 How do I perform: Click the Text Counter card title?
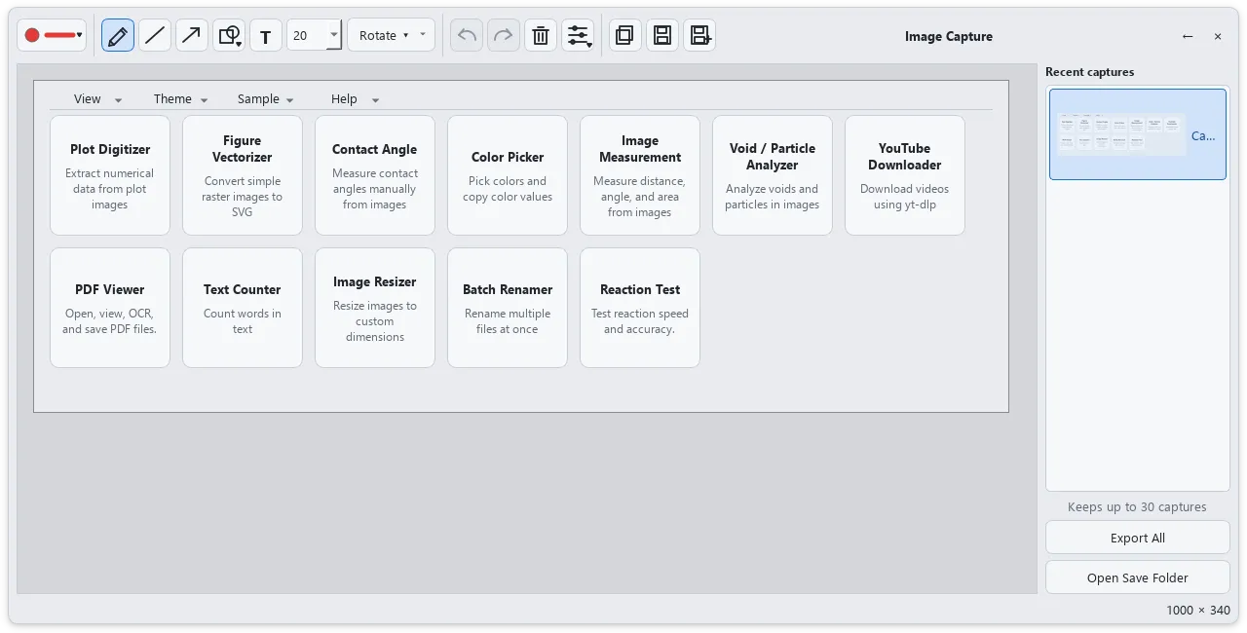[x=243, y=289]
